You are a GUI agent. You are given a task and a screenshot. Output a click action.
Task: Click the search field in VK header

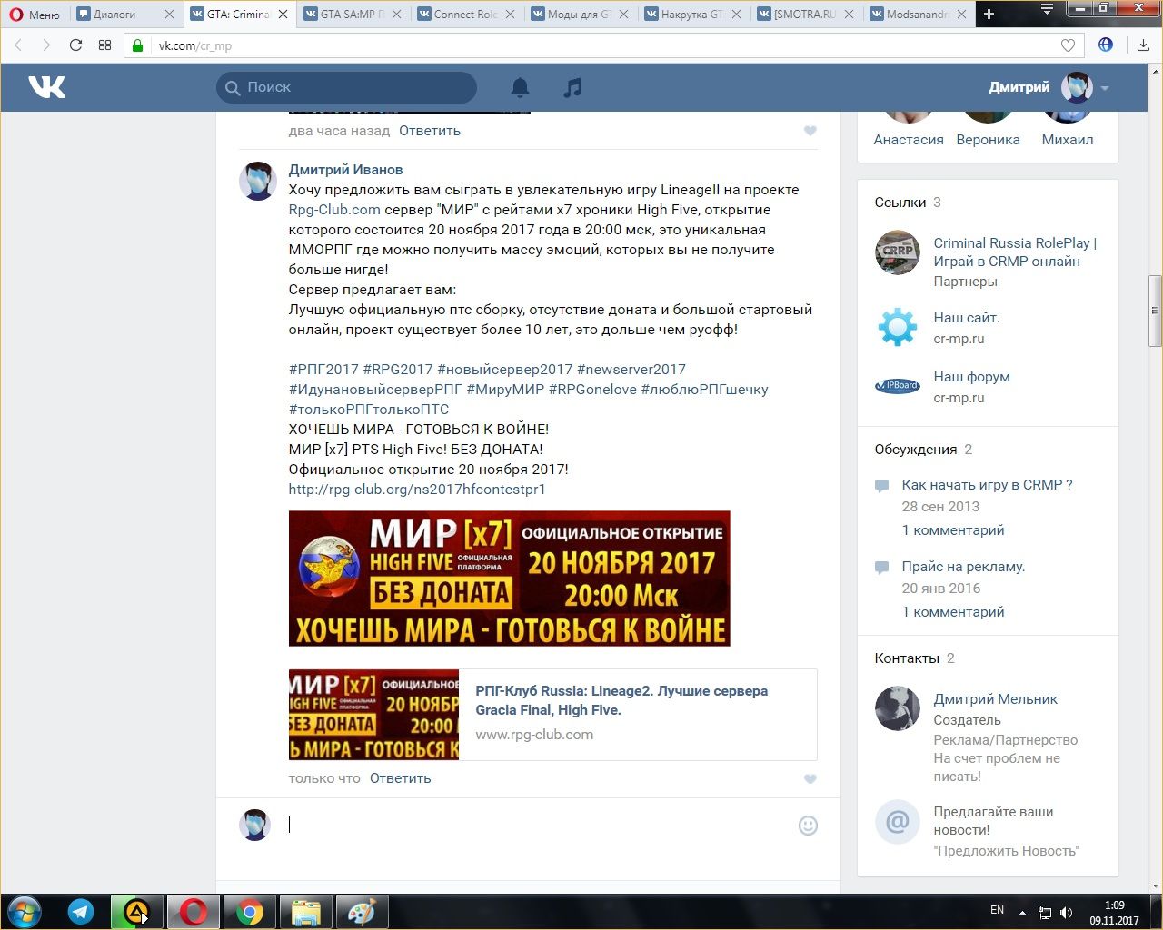[346, 87]
